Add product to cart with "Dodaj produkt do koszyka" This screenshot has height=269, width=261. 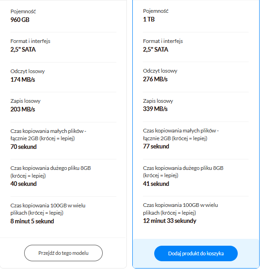[x=196, y=253]
